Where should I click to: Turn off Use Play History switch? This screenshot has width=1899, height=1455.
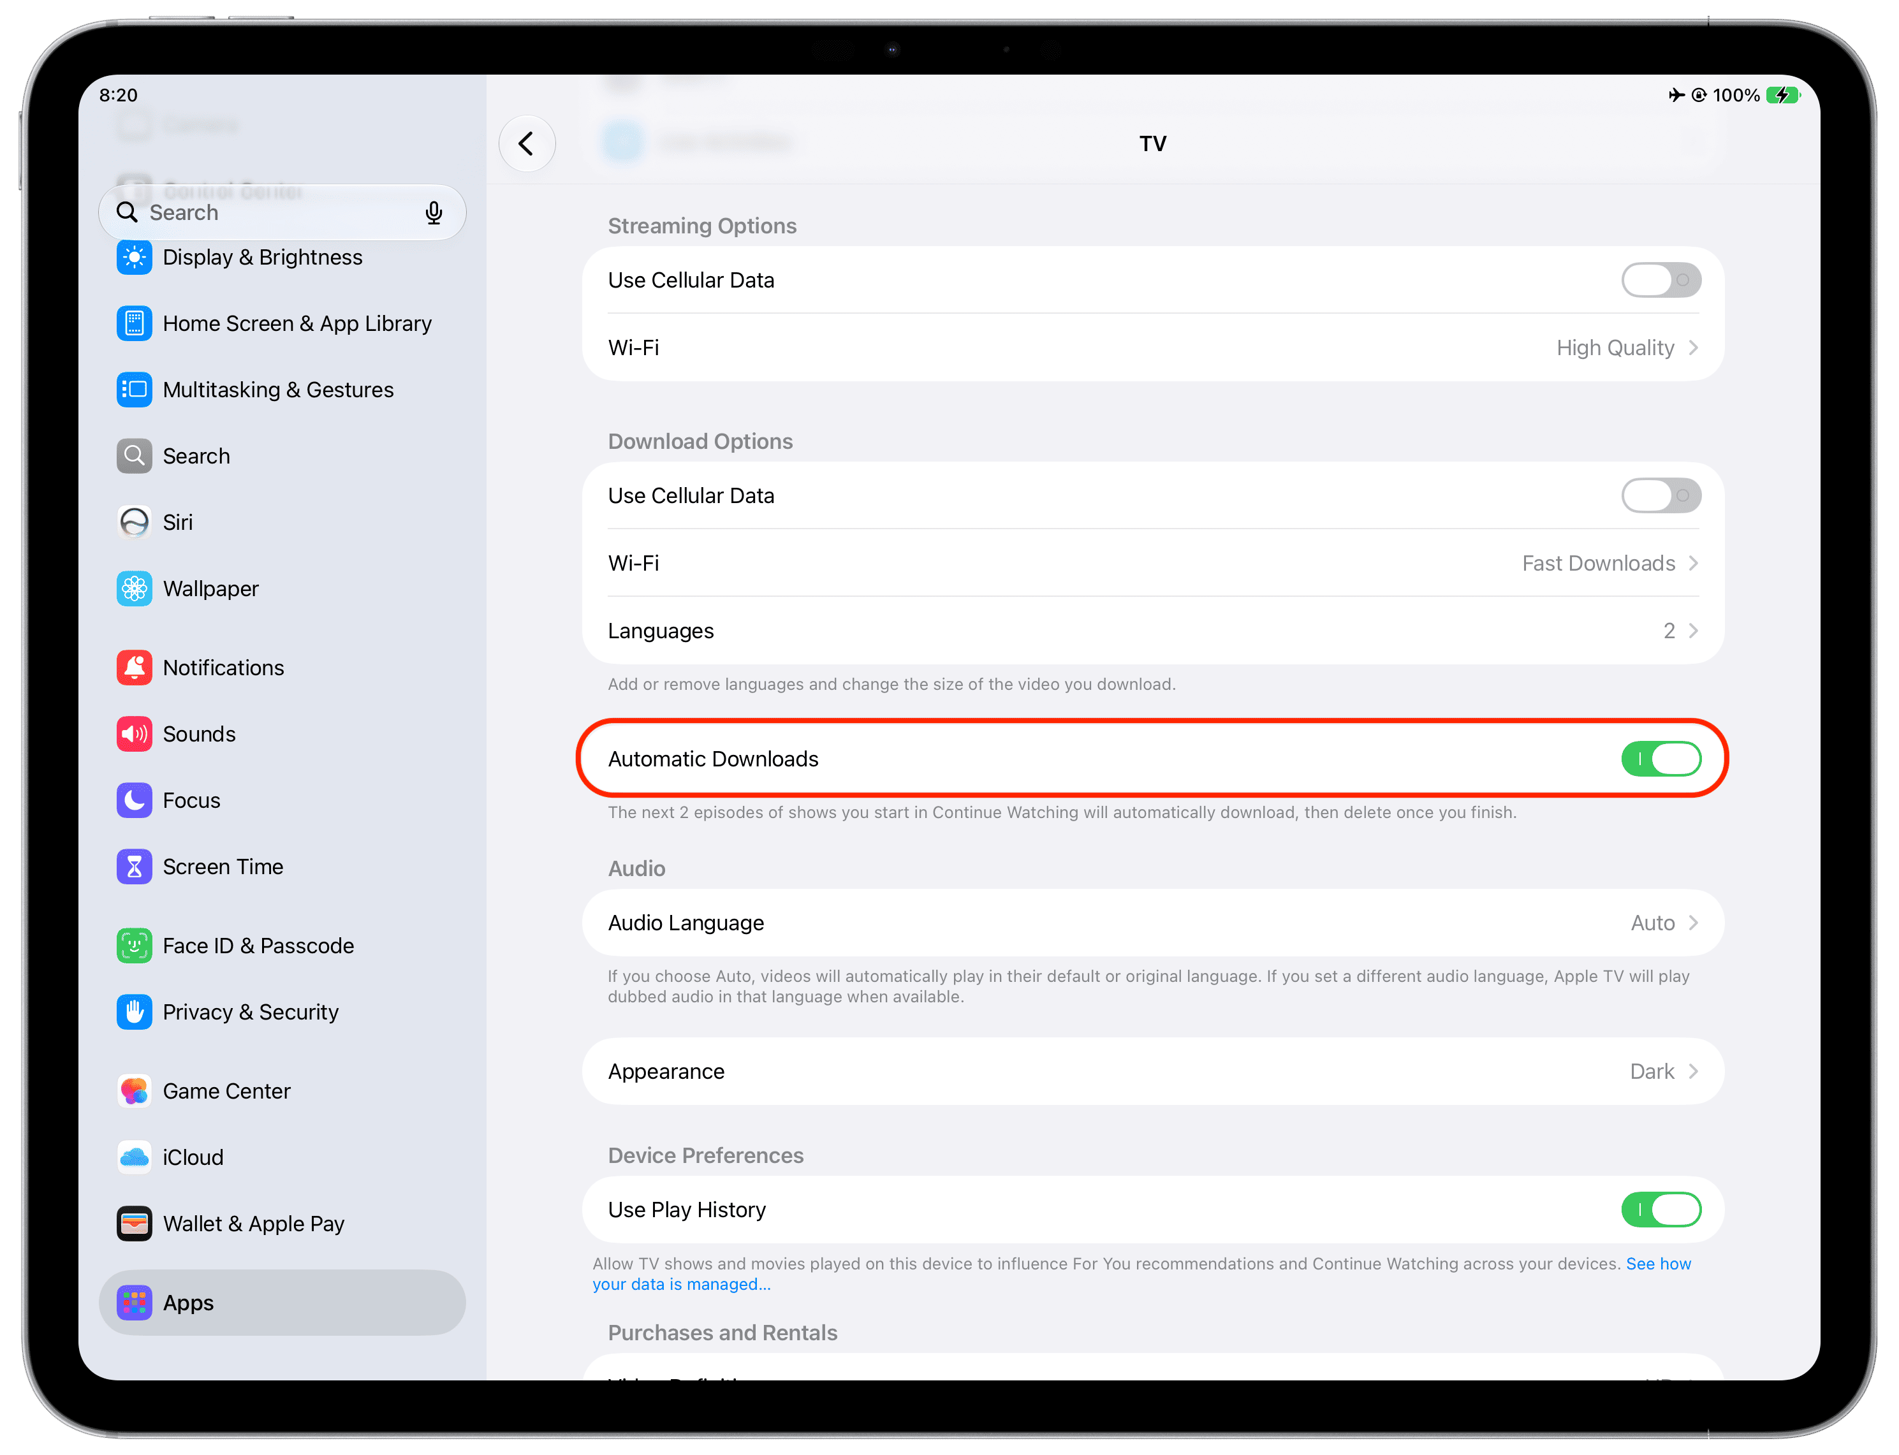click(x=1661, y=1211)
